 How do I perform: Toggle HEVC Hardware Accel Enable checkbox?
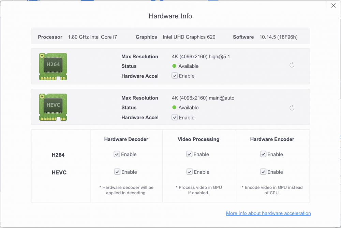[175, 117]
